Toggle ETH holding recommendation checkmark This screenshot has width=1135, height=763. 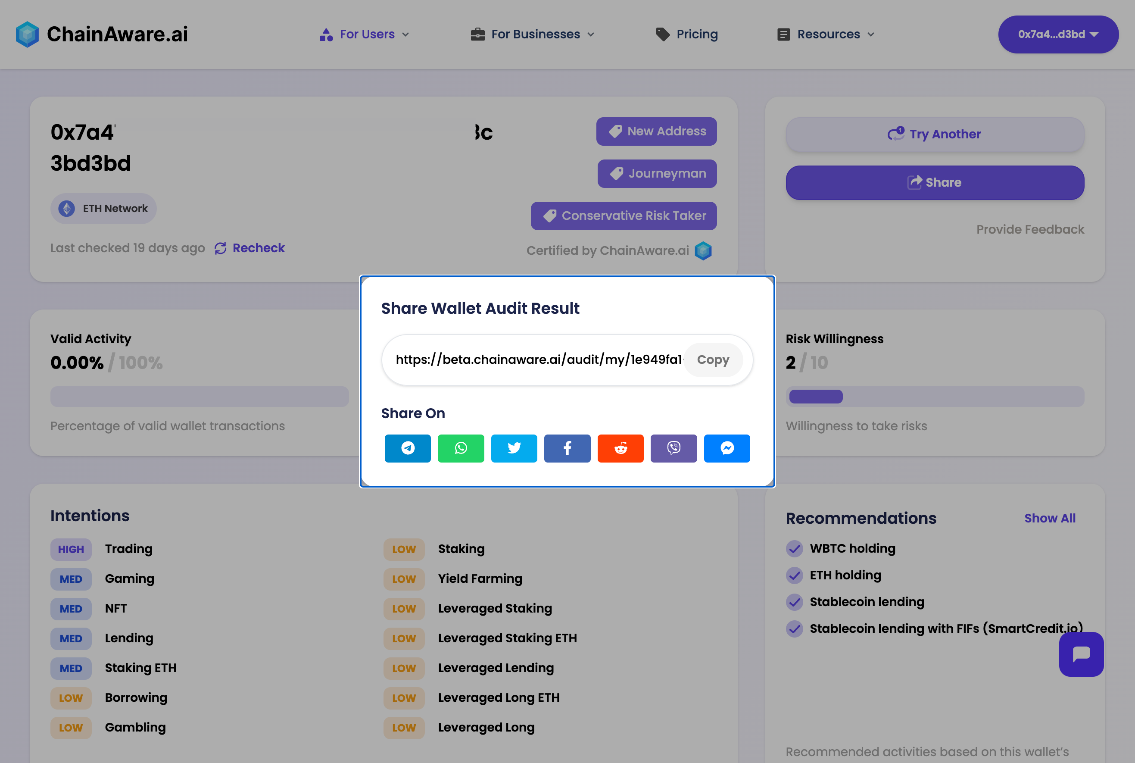(x=794, y=575)
